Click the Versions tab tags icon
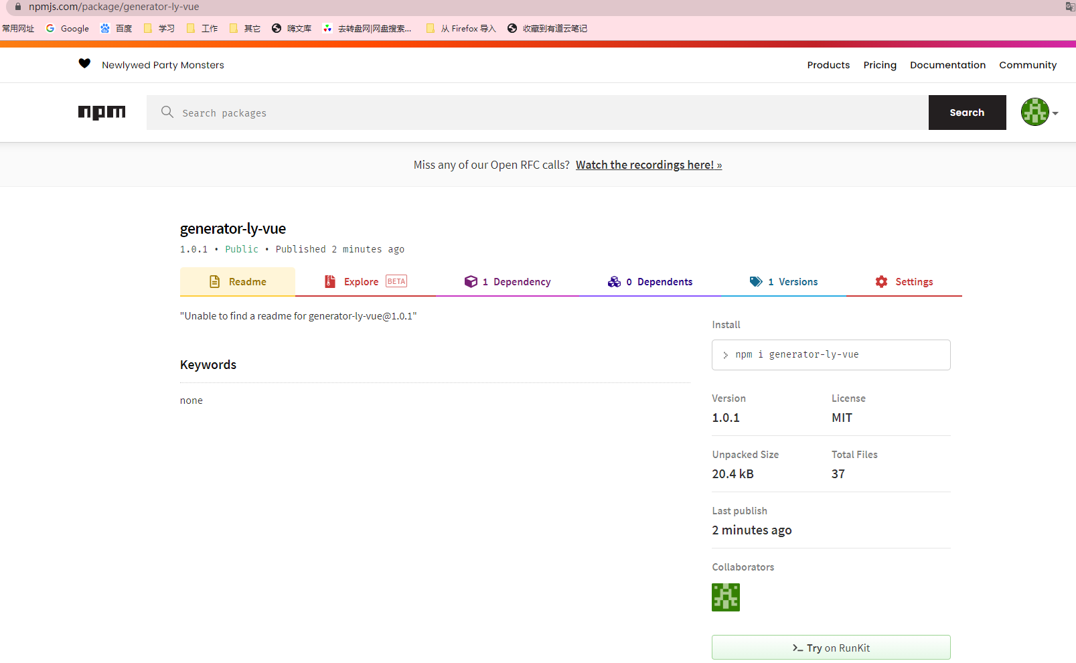Screen dimensions: 1076x663 point(756,282)
